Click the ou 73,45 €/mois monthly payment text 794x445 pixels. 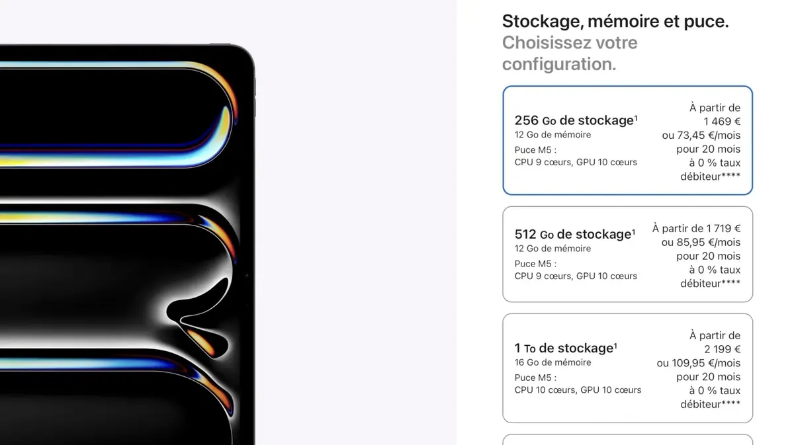701,135
